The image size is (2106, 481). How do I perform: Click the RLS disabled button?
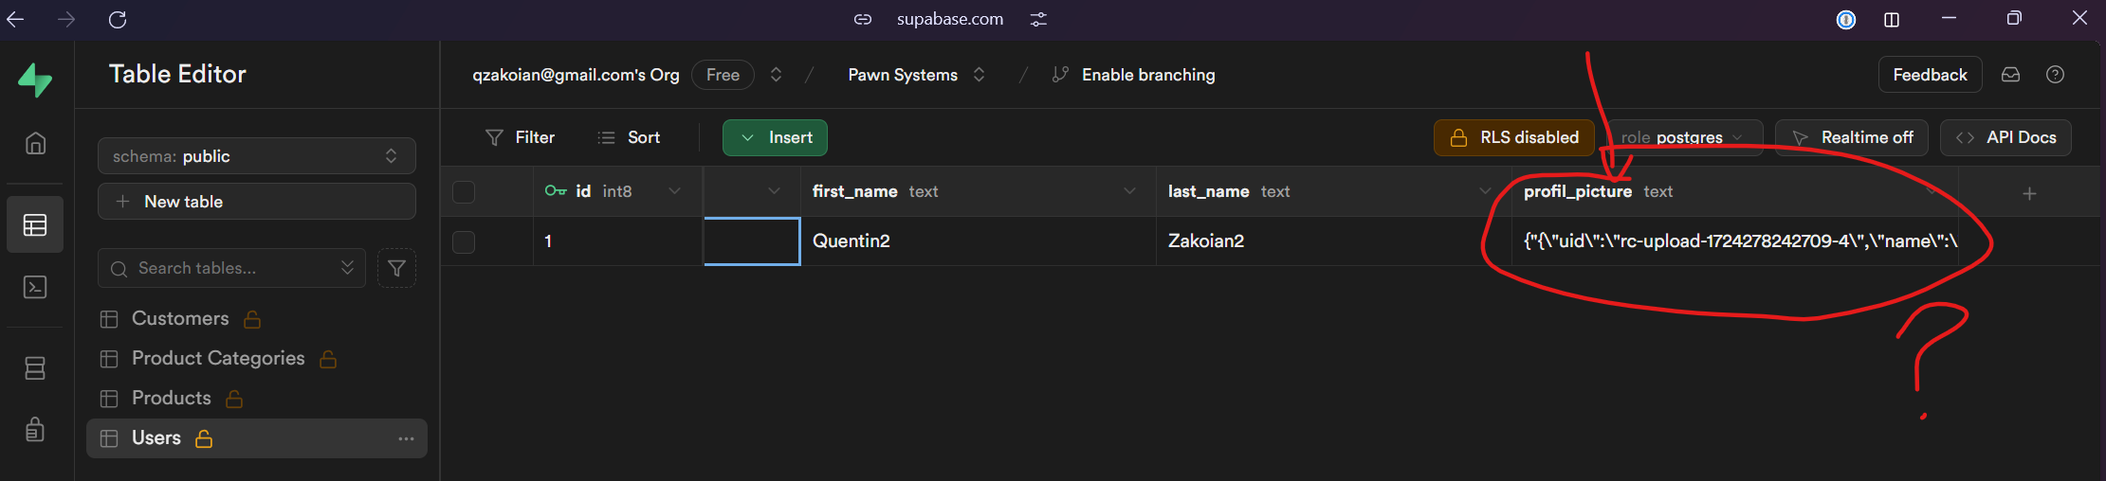coord(1514,137)
